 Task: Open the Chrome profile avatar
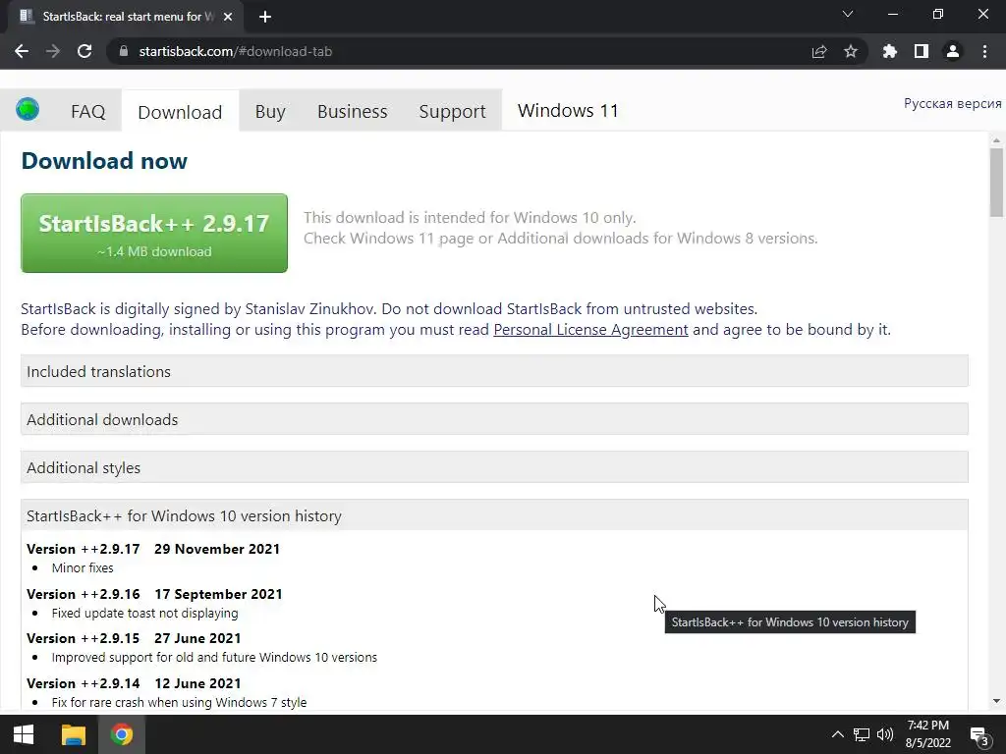click(x=953, y=51)
